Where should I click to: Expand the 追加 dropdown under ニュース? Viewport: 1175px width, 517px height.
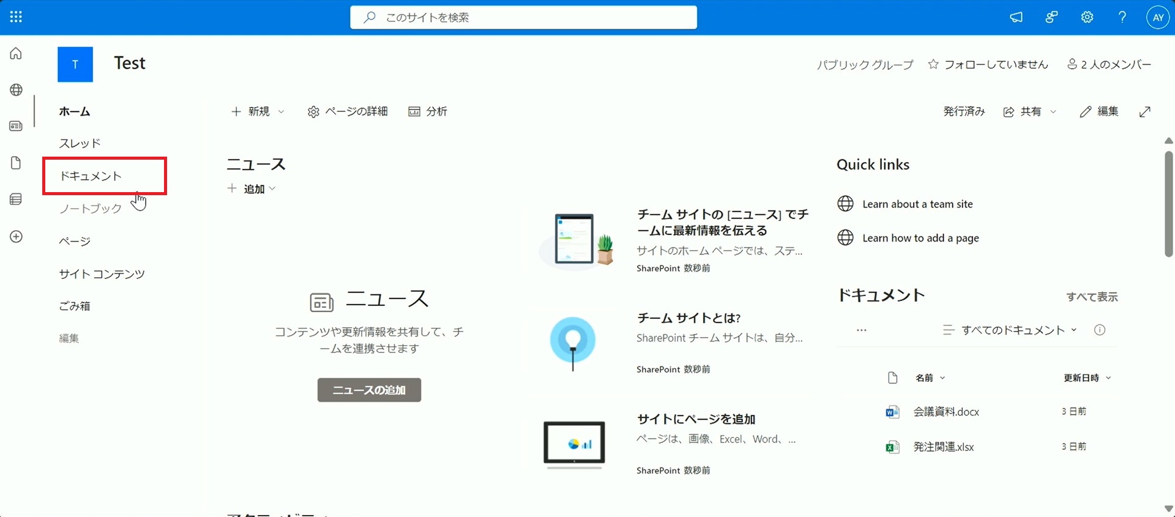tap(252, 189)
